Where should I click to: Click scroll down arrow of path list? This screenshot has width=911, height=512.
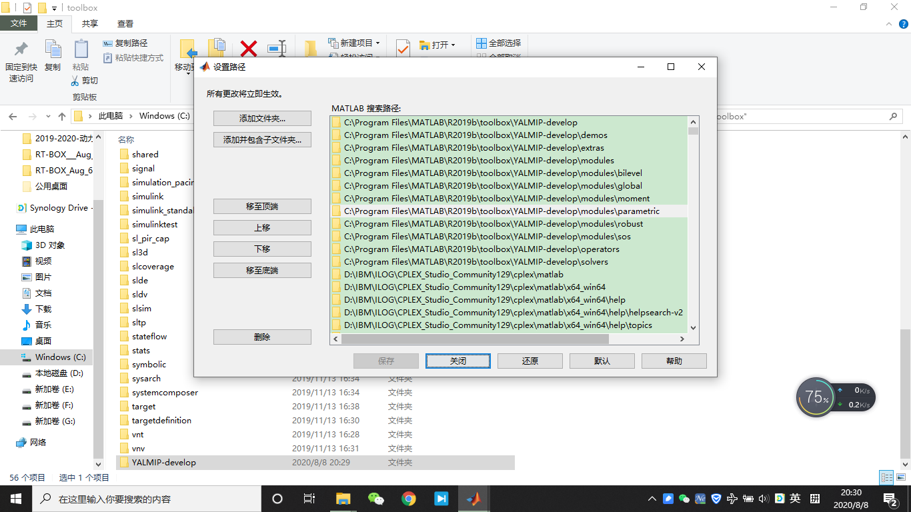point(693,328)
